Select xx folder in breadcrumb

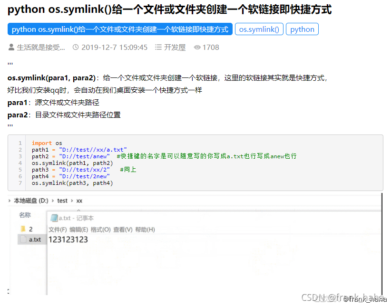tap(79, 201)
